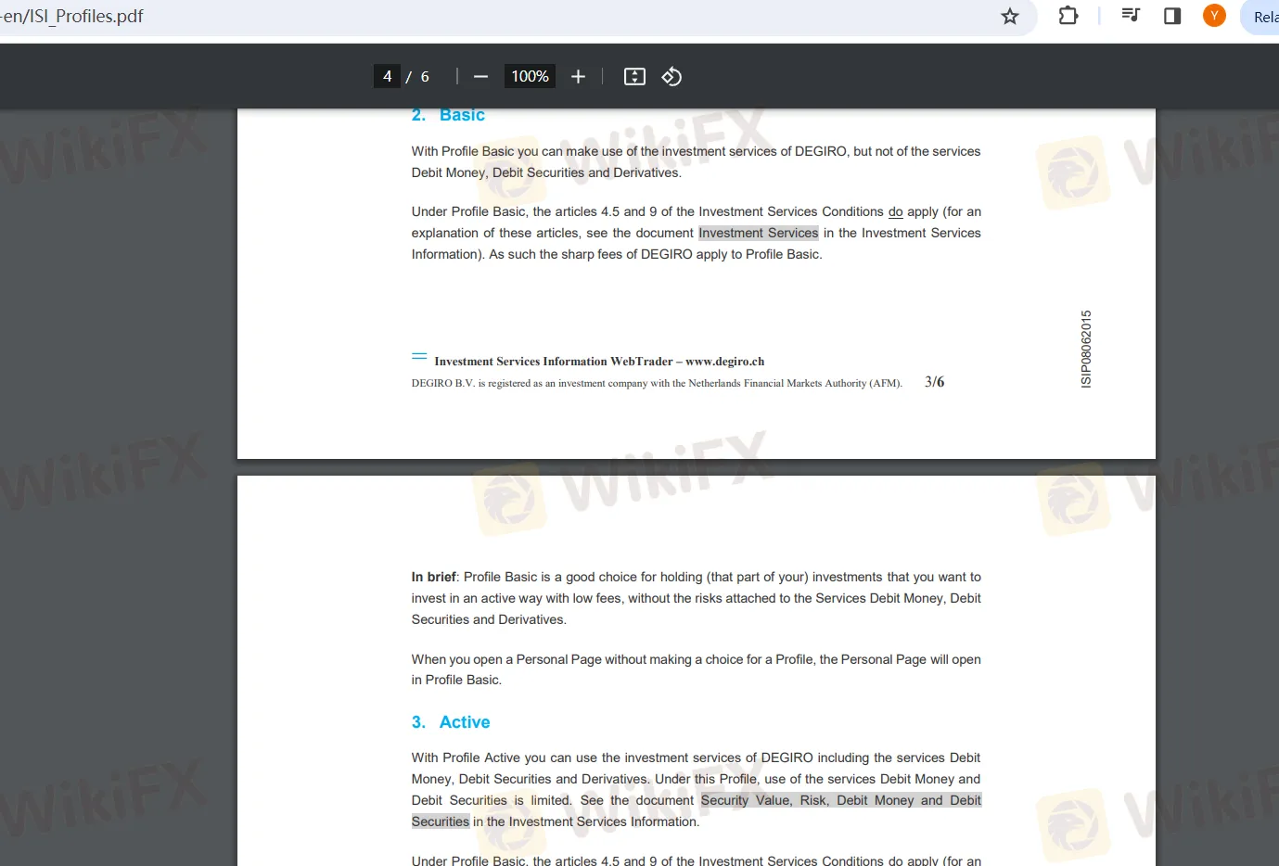Edit the current page number field

pos(387,76)
